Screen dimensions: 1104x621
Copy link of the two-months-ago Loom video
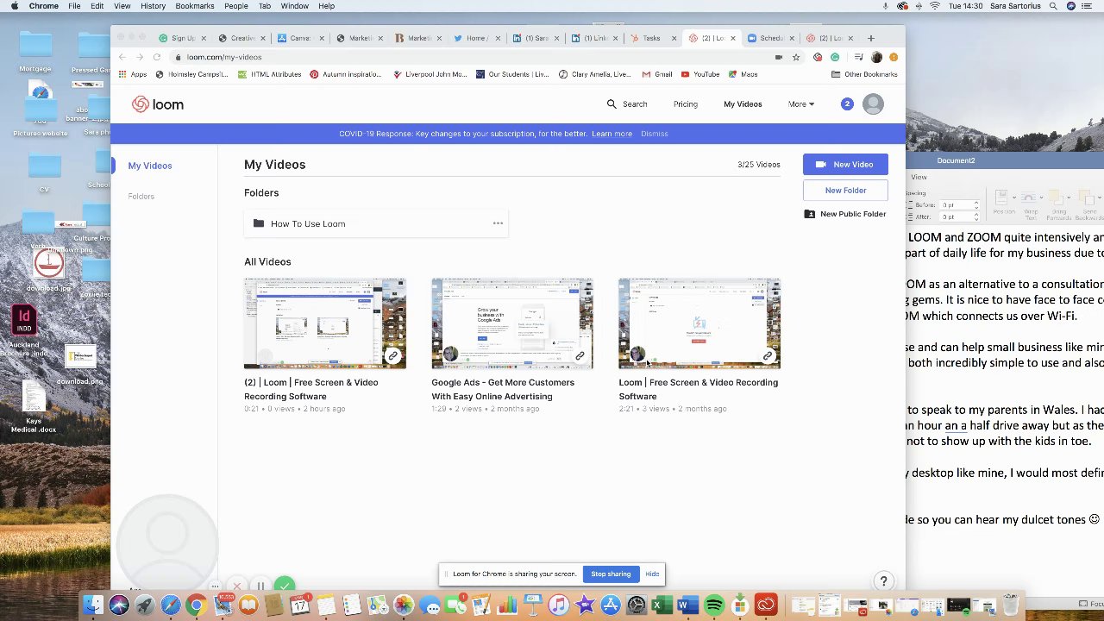767,355
